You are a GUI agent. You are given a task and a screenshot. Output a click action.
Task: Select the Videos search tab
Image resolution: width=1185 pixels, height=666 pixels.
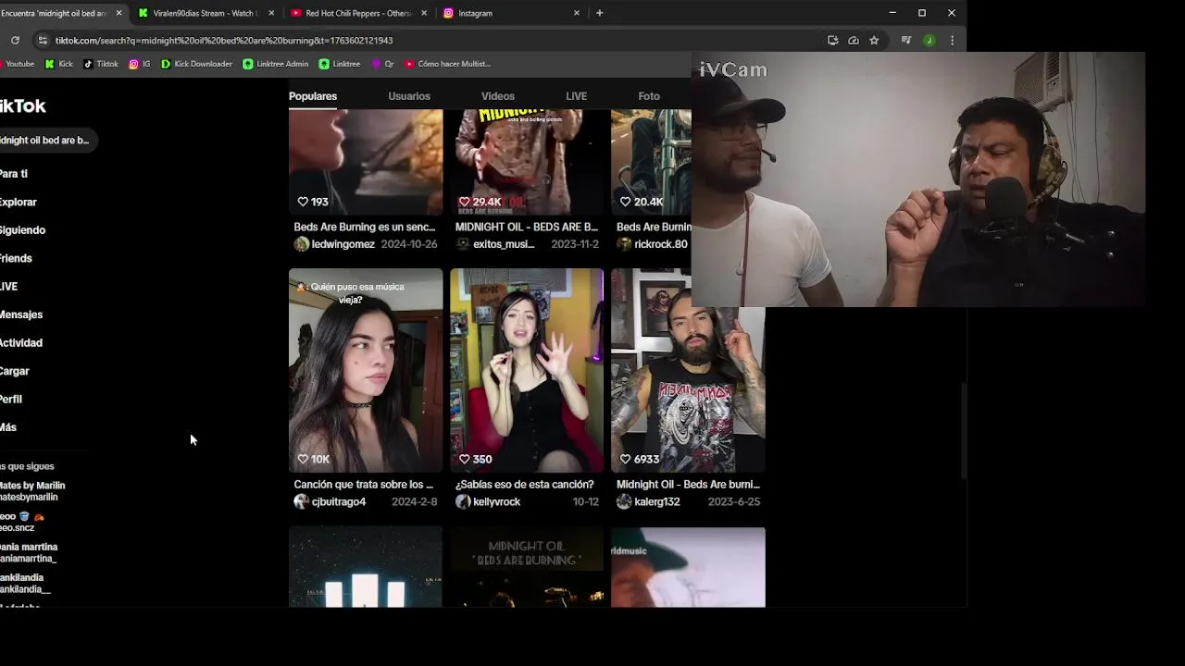click(498, 96)
